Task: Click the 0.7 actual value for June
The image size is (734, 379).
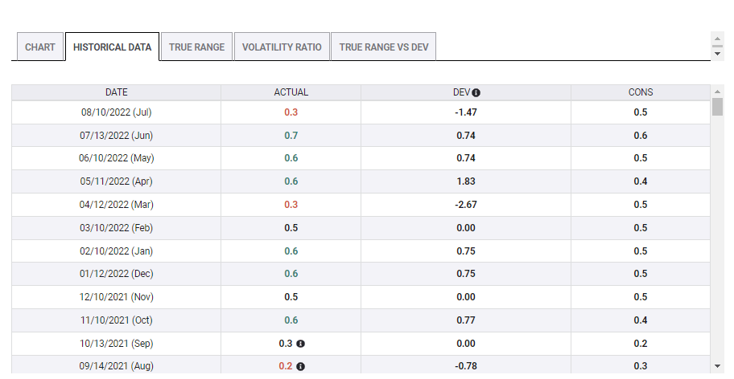Action: 291,136
